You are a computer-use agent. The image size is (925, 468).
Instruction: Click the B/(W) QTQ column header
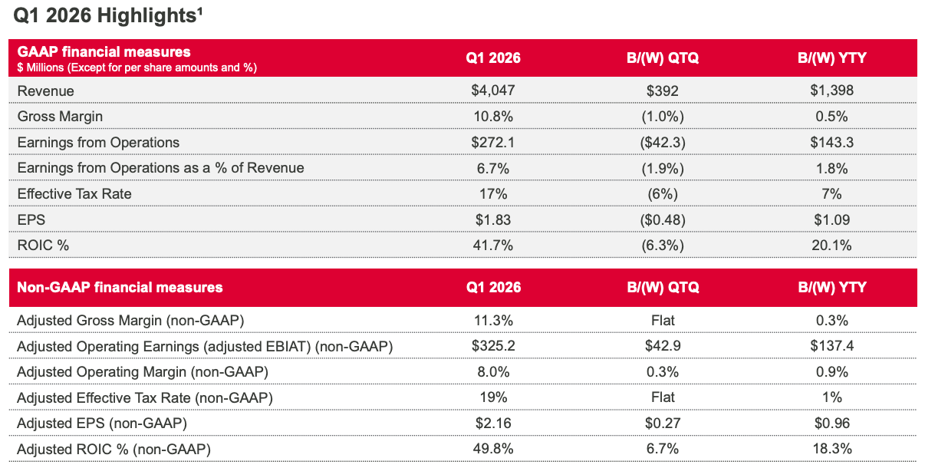click(663, 58)
